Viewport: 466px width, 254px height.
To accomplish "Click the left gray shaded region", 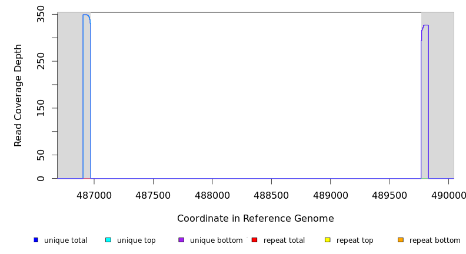I will [70, 94].
